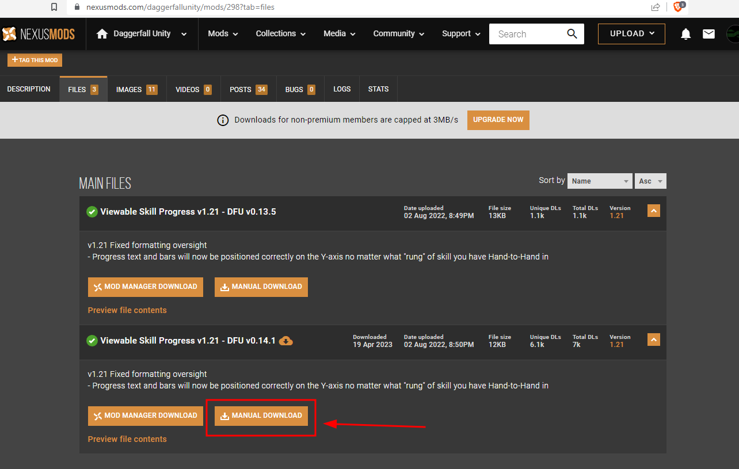The image size is (739, 469).
Task: Expand the Daggerfall Unity game dropdown
Action: coord(184,34)
